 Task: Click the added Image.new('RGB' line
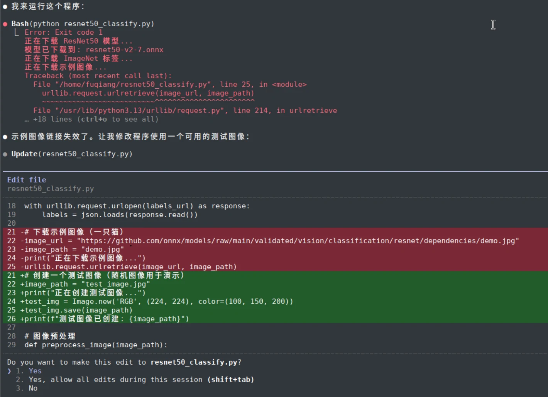(275, 301)
